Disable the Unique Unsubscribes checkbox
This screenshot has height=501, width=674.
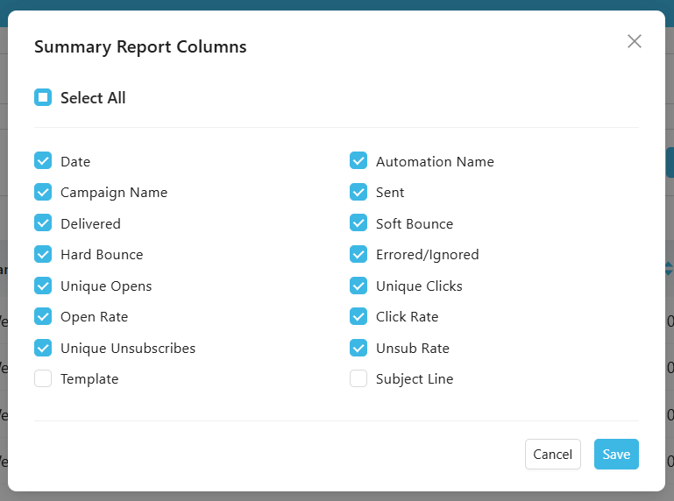pos(43,348)
